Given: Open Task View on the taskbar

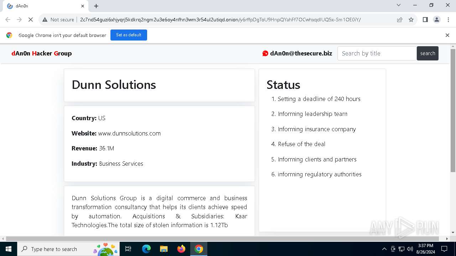Looking at the screenshot, I should pyautogui.click(x=129, y=249).
